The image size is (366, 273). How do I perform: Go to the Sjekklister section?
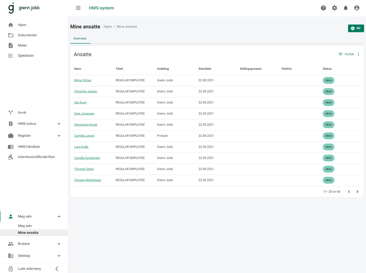pyautogui.click(x=26, y=56)
